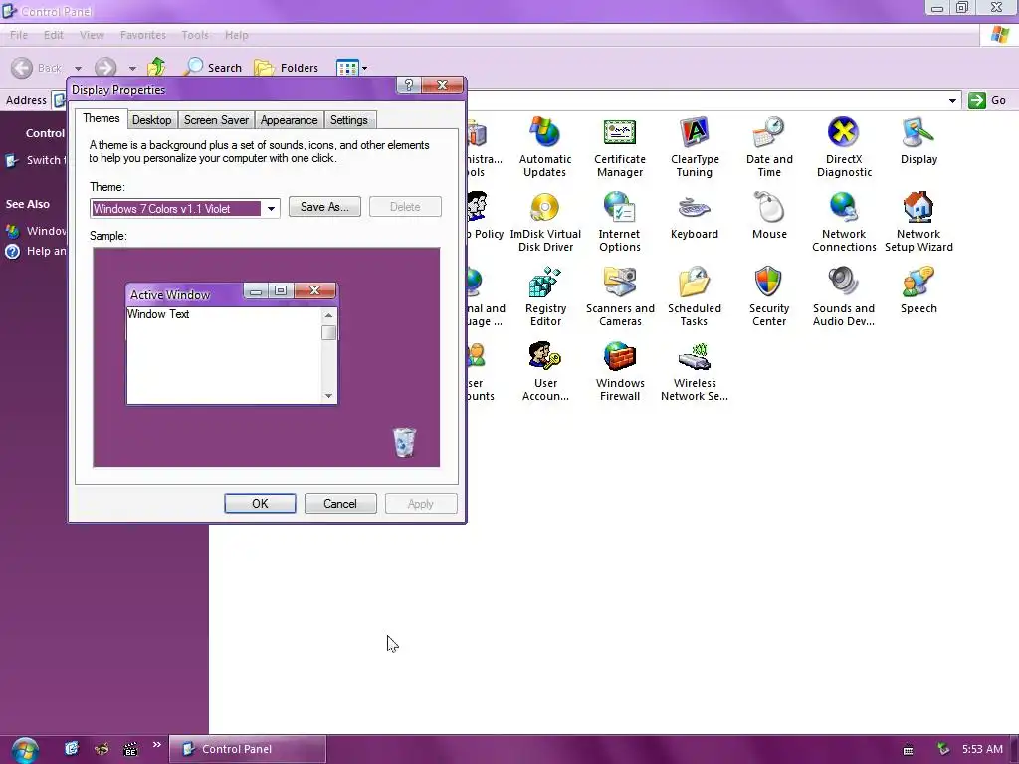Click the Up folder toolbar icon

pyautogui.click(x=156, y=67)
